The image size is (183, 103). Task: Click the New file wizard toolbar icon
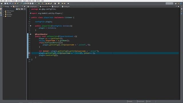tap(2, 3)
